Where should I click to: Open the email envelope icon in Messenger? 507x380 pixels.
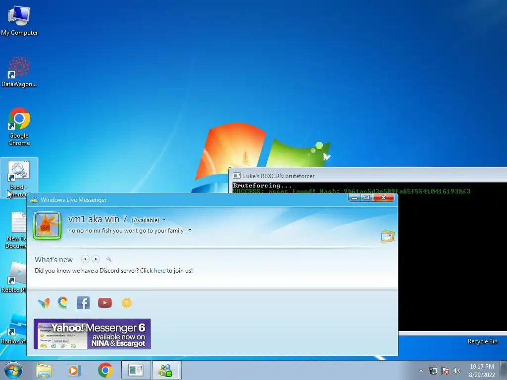[x=387, y=236]
